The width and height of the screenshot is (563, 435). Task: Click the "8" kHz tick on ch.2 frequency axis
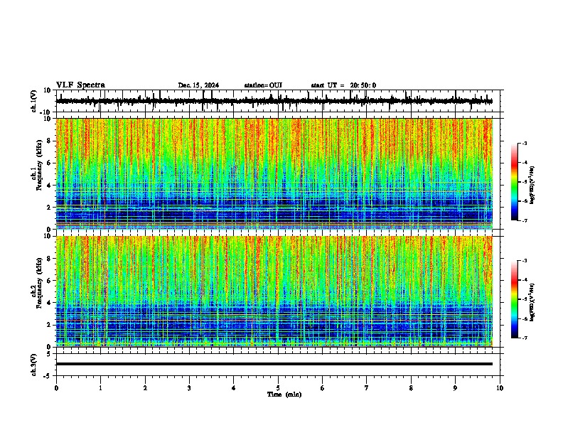[x=50, y=259]
